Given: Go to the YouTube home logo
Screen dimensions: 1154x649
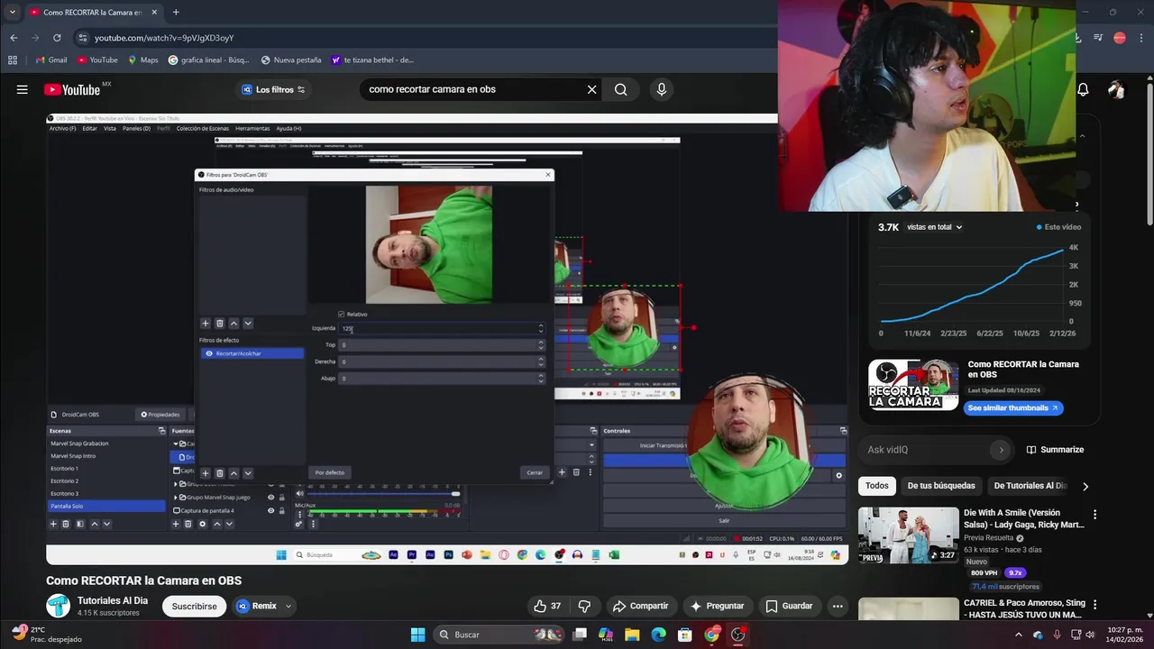Looking at the screenshot, I should click(71, 89).
